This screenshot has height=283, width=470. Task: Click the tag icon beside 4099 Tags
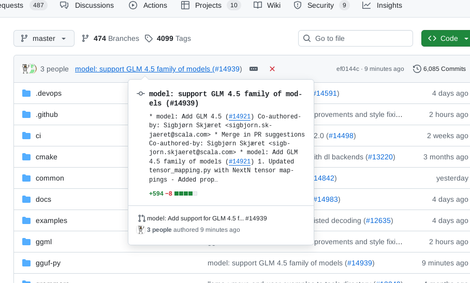tap(149, 38)
